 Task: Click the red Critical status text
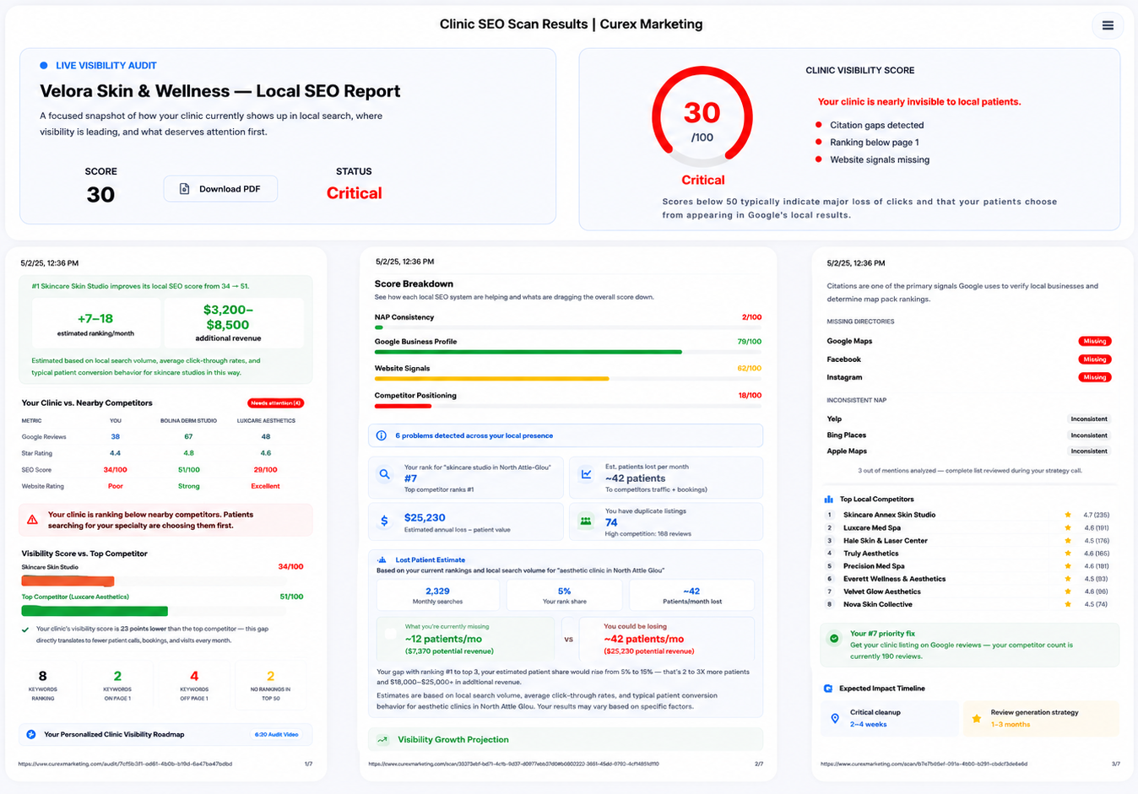point(355,193)
